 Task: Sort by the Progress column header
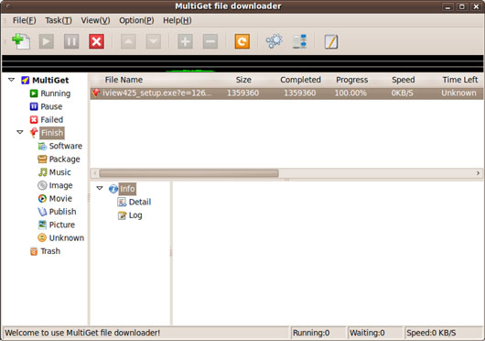[x=352, y=80]
